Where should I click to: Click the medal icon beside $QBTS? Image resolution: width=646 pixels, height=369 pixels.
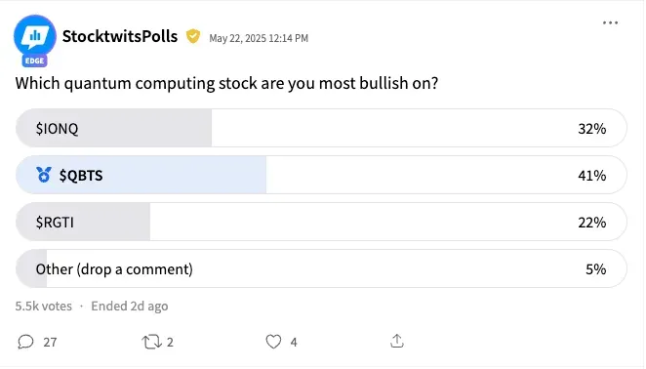pos(44,175)
